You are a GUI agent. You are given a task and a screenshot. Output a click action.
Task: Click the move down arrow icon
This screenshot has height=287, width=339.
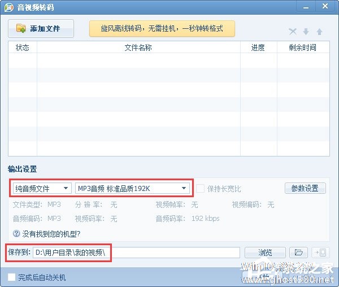click(x=306, y=32)
